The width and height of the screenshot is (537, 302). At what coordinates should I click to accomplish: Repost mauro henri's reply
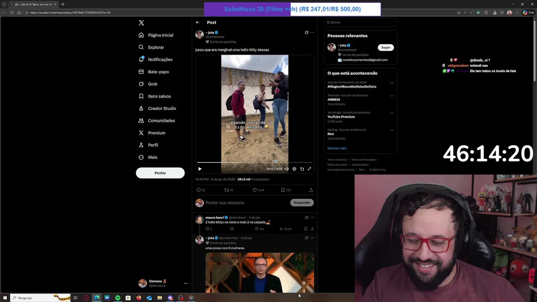(232, 229)
